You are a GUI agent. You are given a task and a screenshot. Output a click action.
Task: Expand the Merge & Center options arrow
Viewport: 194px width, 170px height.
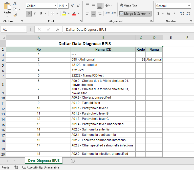point(149,13)
